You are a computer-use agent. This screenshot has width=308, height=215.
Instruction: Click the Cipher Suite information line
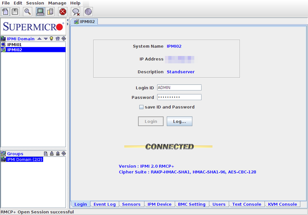(187, 172)
